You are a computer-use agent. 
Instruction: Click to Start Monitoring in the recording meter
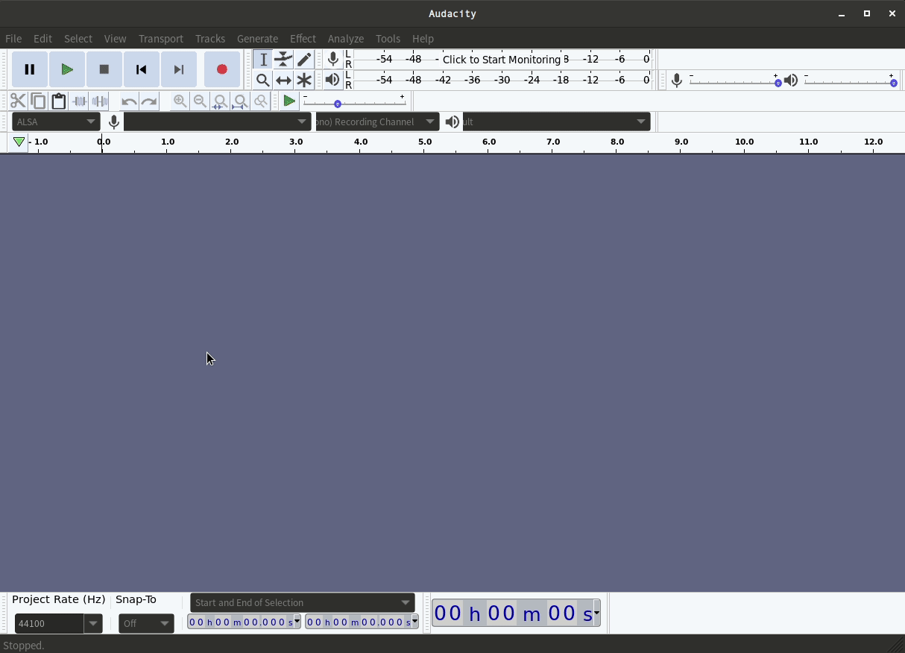click(x=501, y=59)
